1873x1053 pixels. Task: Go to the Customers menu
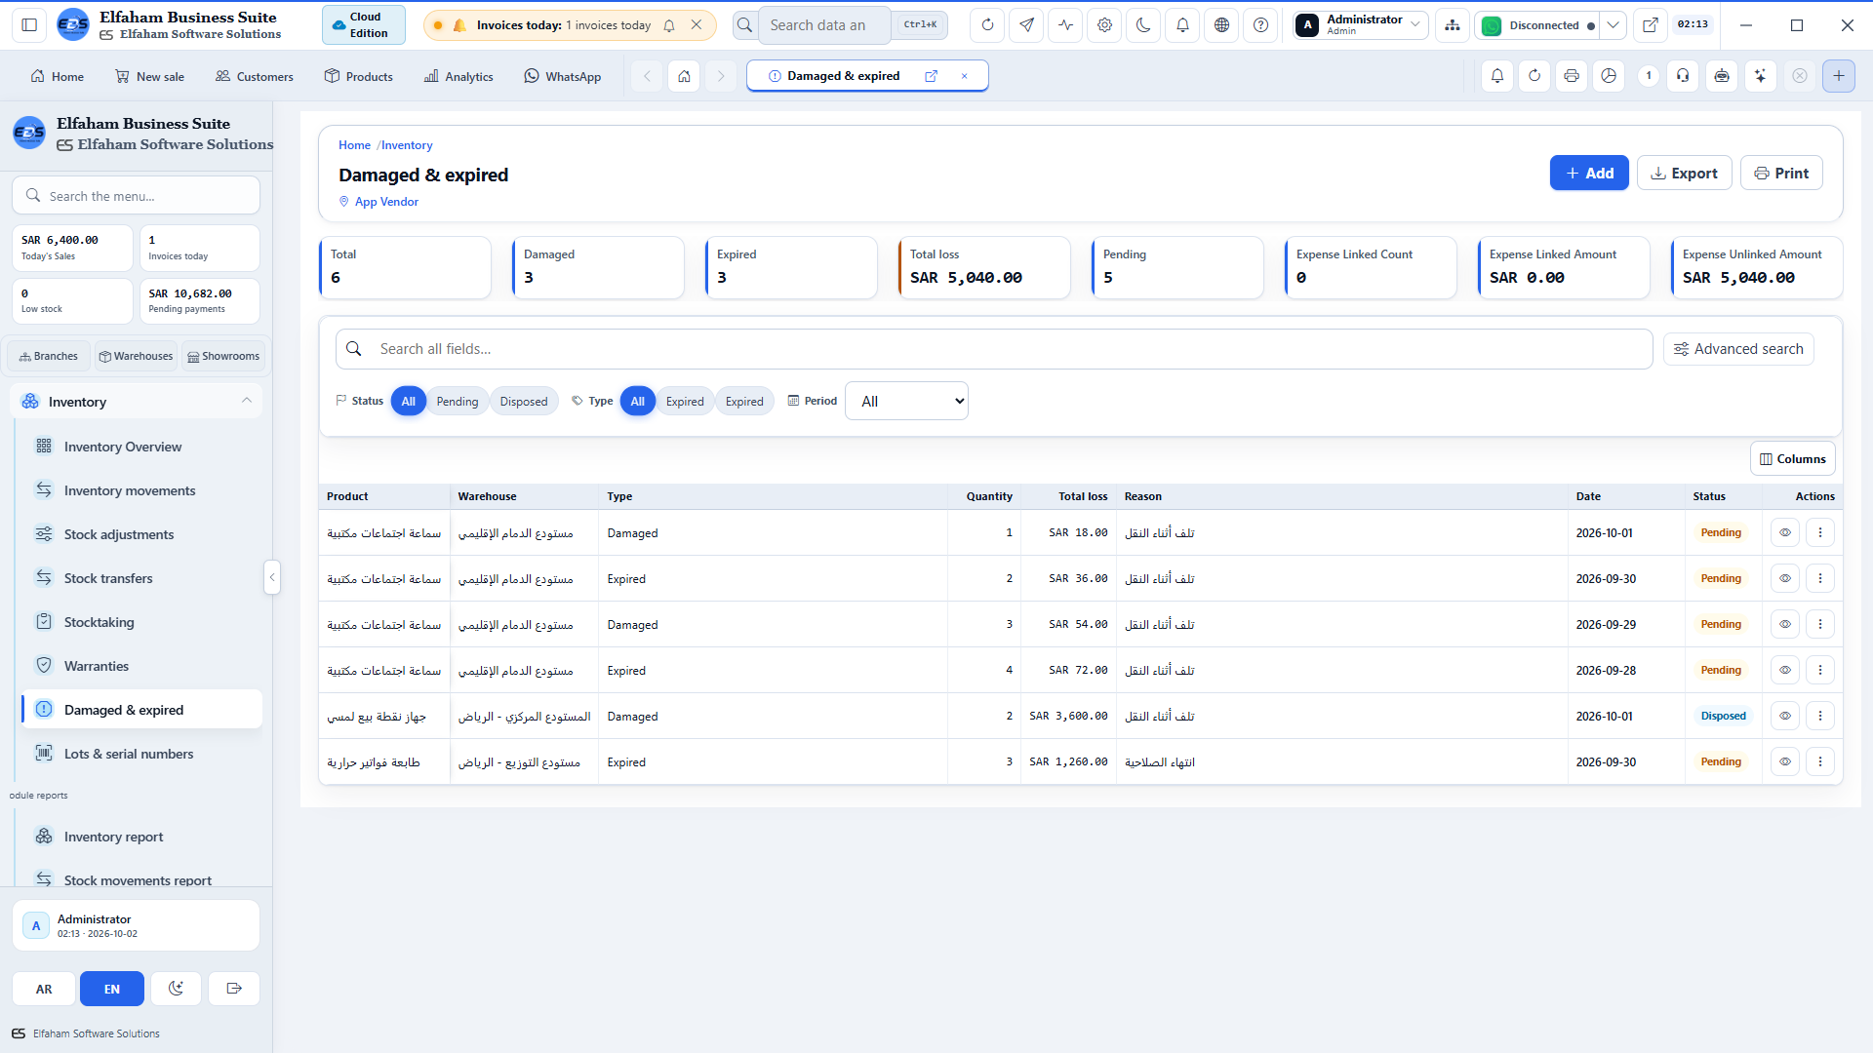[x=254, y=76]
